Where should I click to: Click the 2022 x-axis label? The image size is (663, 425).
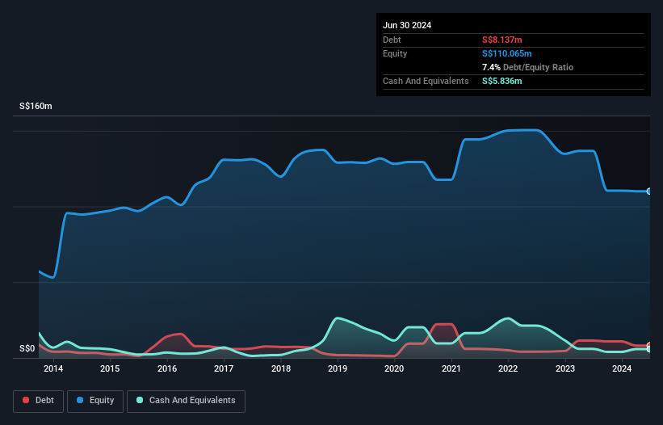(508, 368)
